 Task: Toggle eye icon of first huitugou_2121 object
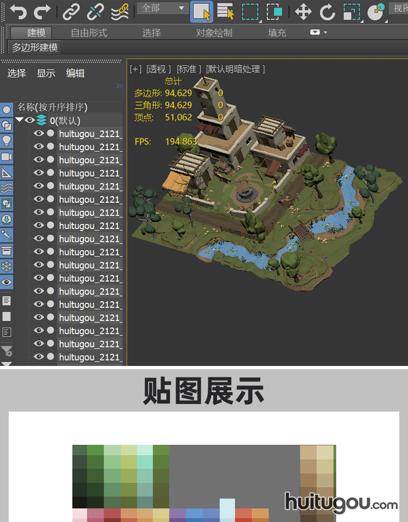pos(39,134)
